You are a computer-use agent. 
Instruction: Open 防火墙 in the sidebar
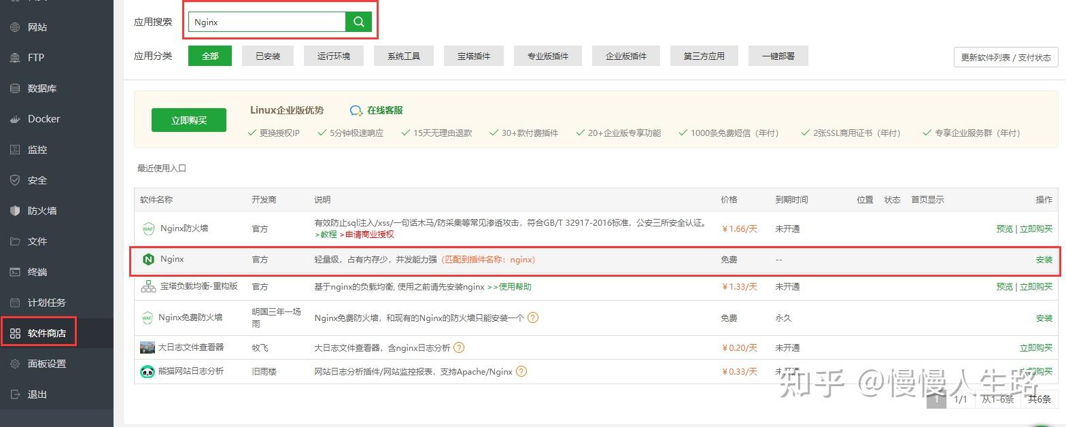42,211
